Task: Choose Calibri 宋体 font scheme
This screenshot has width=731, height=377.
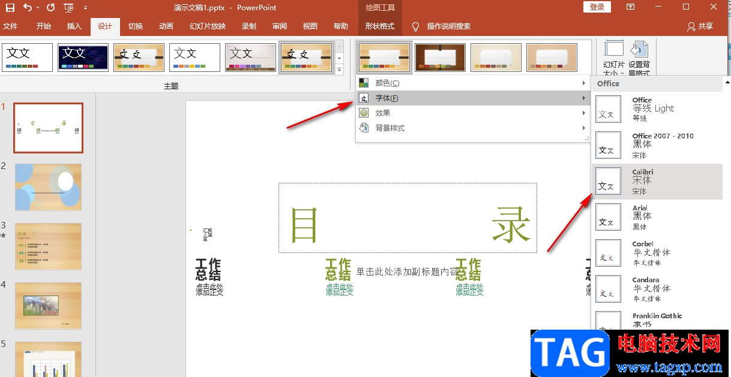Action: pos(657,182)
